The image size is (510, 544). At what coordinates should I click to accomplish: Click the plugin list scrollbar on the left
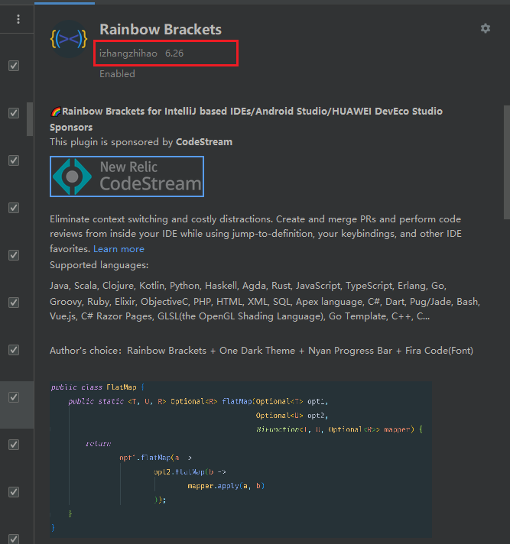click(x=30, y=119)
